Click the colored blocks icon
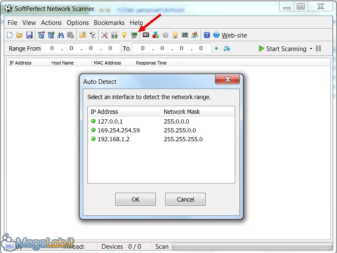Viewport: 337px width, 253px height. pyautogui.click(x=155, y=35)
